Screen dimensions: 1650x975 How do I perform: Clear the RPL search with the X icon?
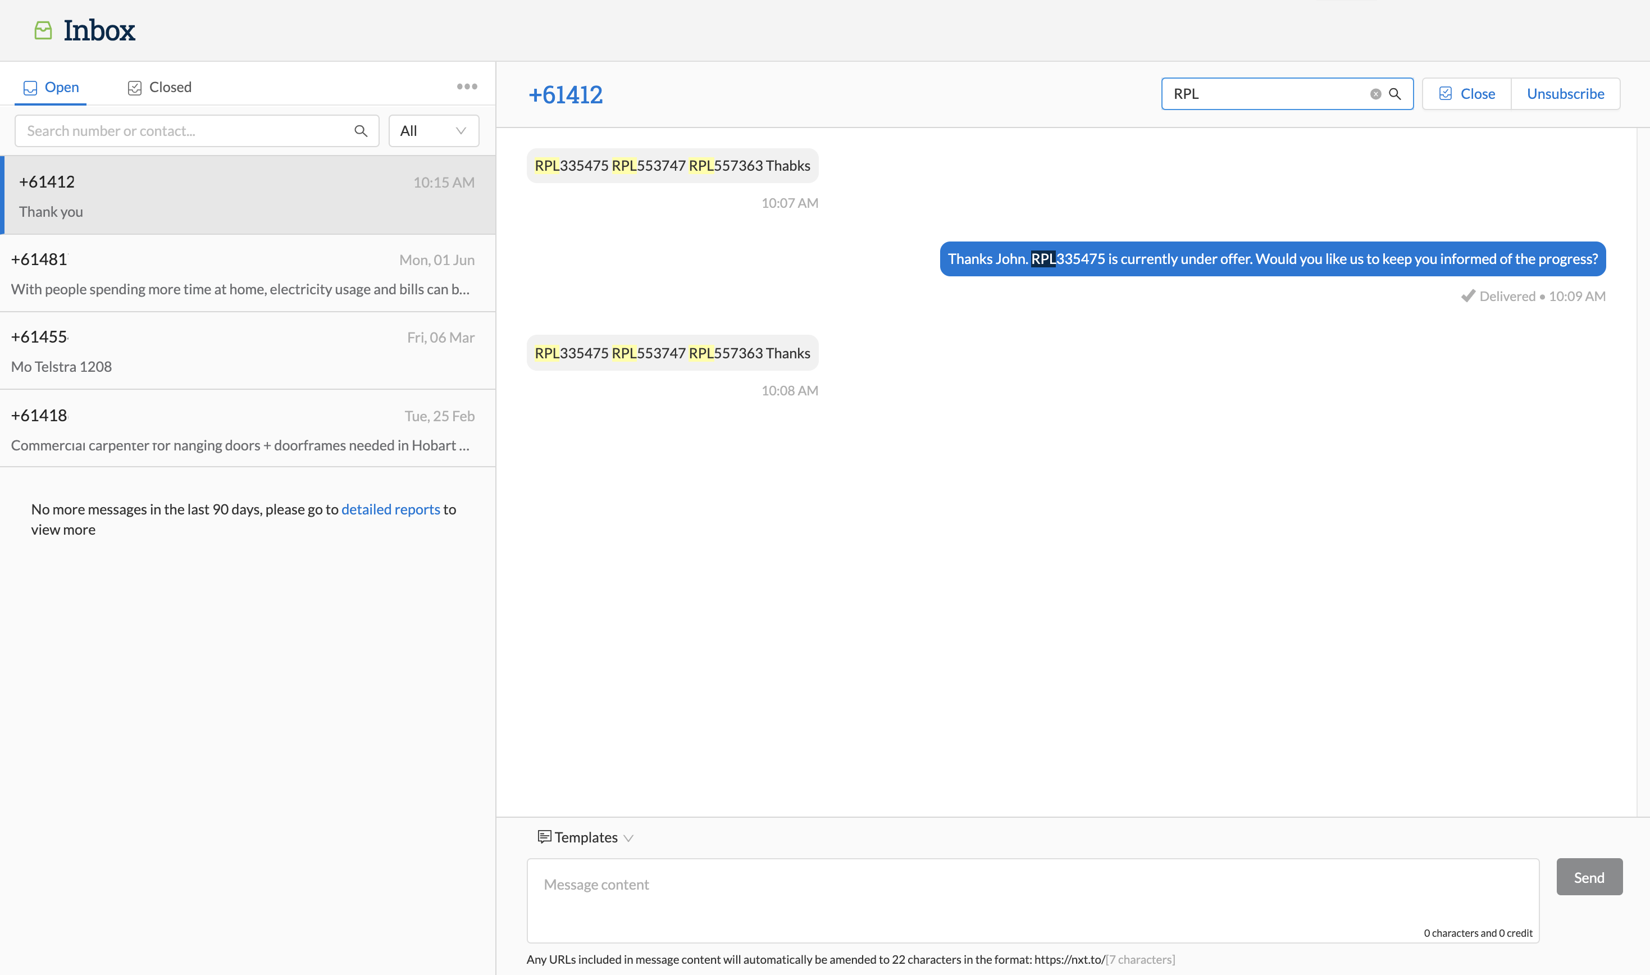(x=1375, y=94)
